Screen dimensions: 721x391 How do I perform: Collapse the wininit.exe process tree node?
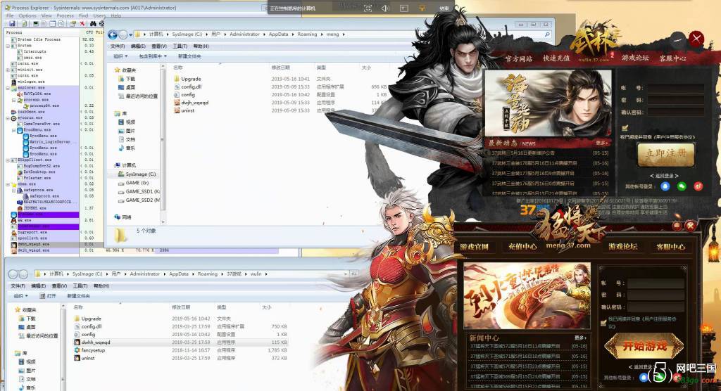tap(8, 70)
